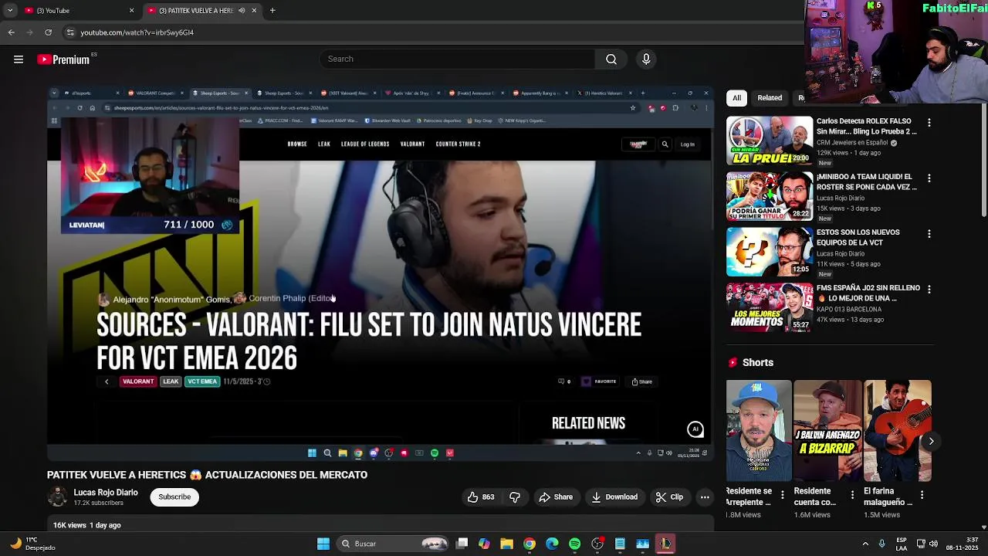The height and width of the screenshot is (556, 988).
Task: Open Google Chrome from taskbar
Action: point(530,544)
